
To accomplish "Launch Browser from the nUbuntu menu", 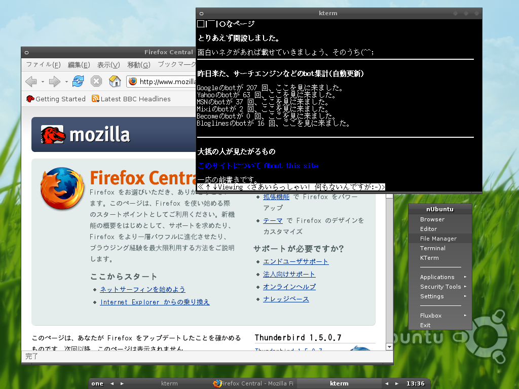I will coord(440,219).
